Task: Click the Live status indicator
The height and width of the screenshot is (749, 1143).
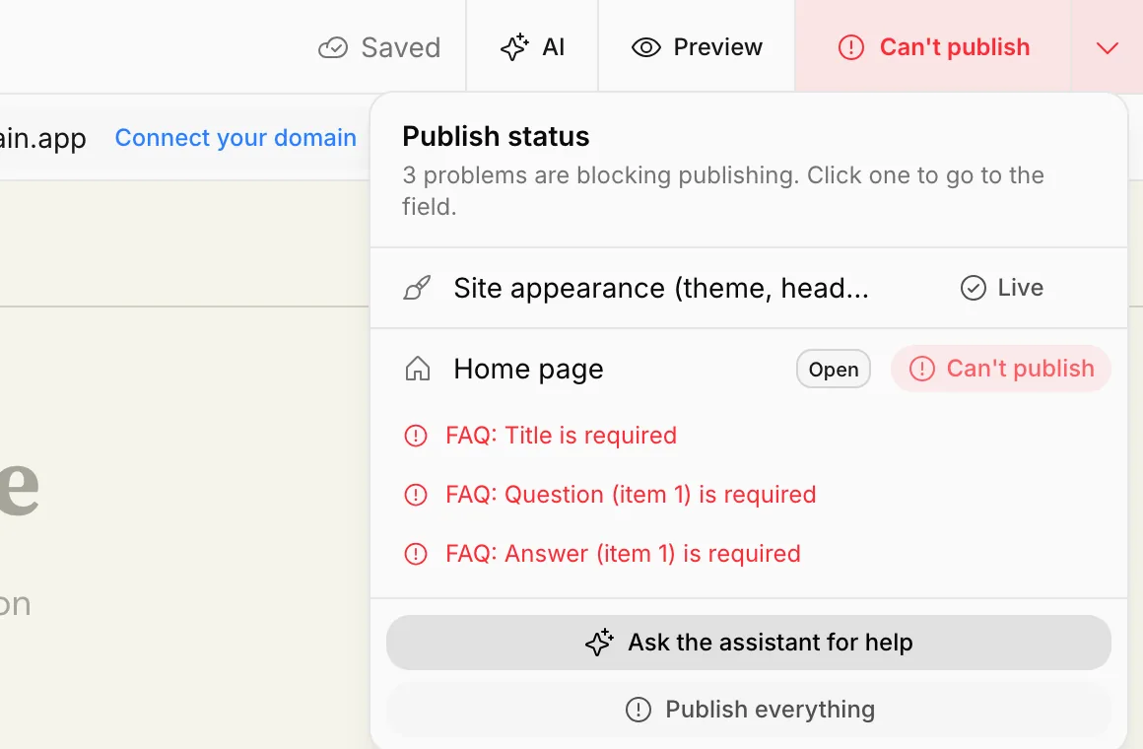Action: (1001, 288)
